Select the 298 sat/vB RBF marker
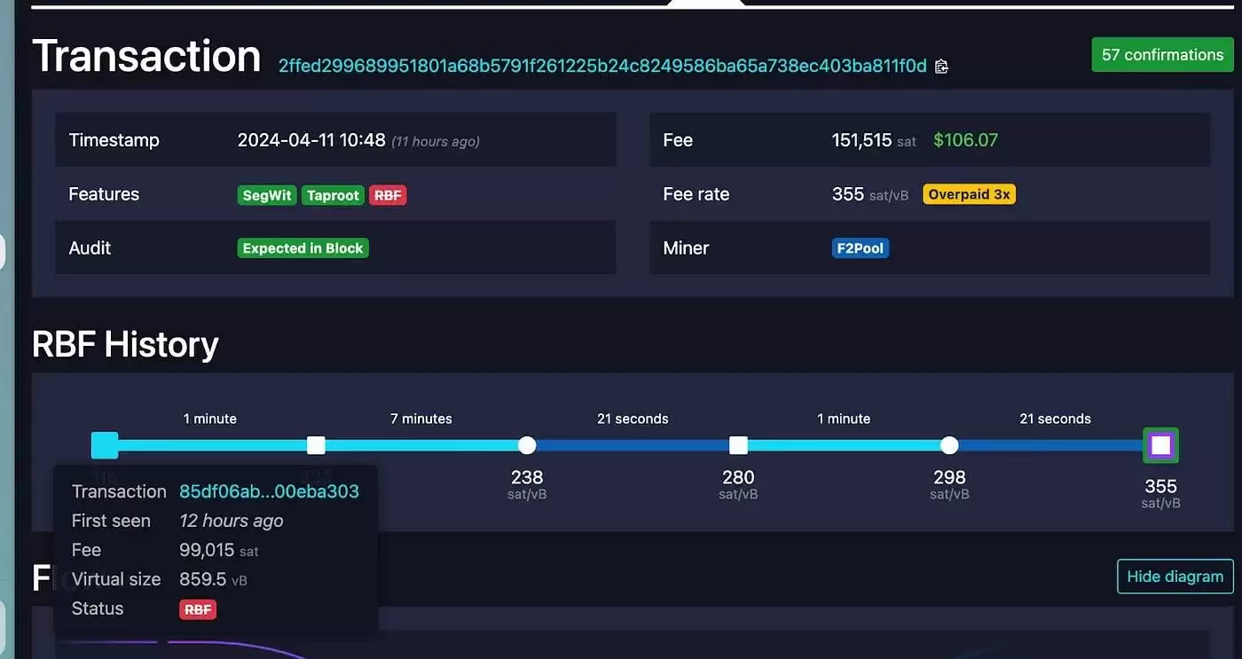 pos(949,445)
